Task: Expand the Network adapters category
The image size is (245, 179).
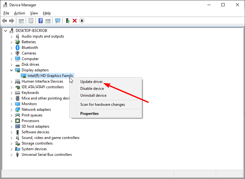Action: (12, 110)
